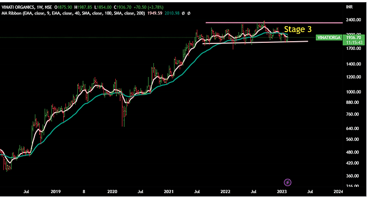Select the VINATIORGA price tag
Screen dimensions: 370x199
(329, 37)
